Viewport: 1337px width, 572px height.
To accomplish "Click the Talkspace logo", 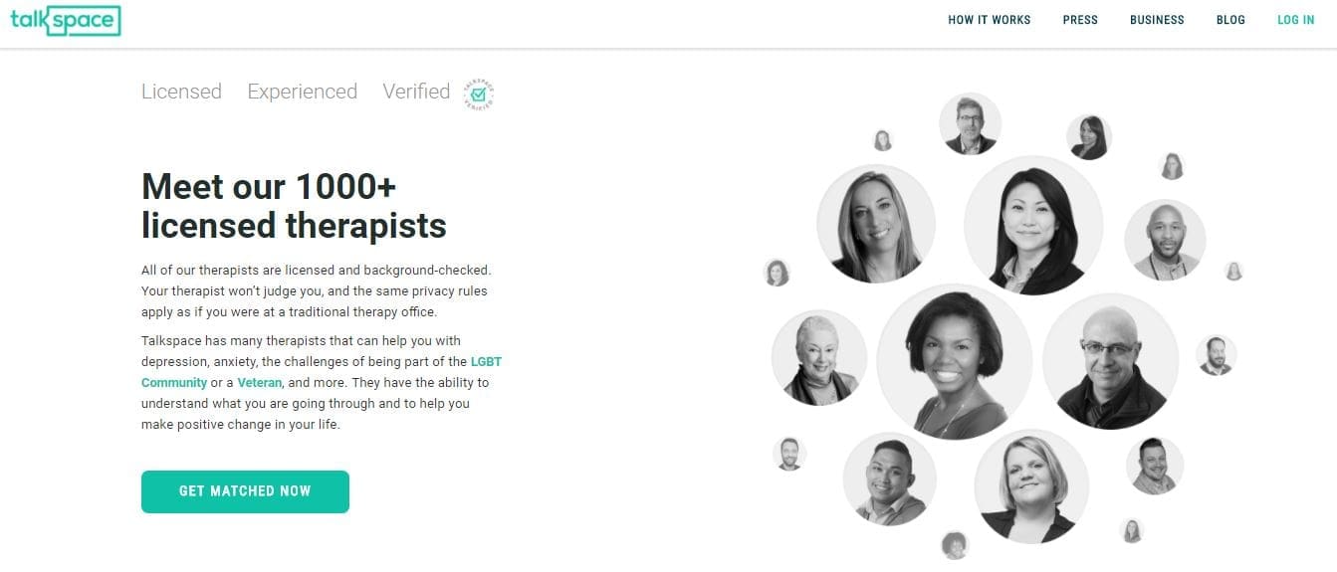I will point(65,20).
